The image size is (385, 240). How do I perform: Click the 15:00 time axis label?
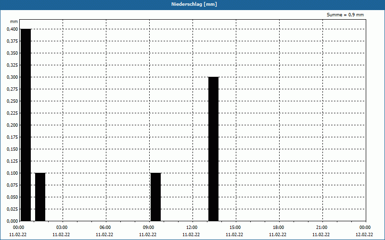(235, 228)
